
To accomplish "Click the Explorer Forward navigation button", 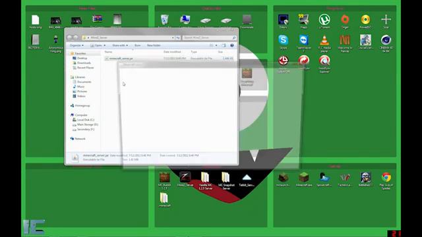I will (x=76, y=38).
